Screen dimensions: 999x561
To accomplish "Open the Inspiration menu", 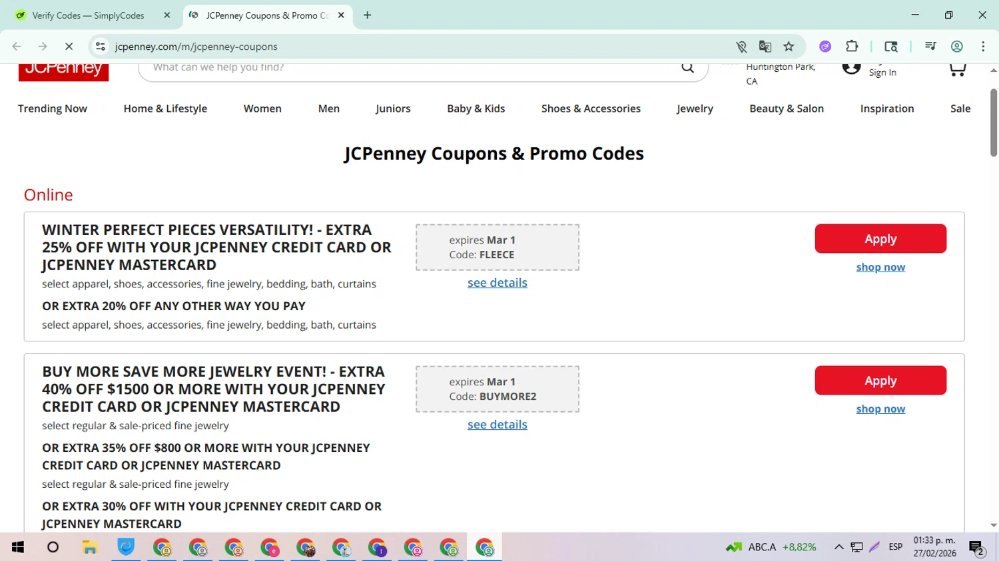I will (x=887, y=108).
